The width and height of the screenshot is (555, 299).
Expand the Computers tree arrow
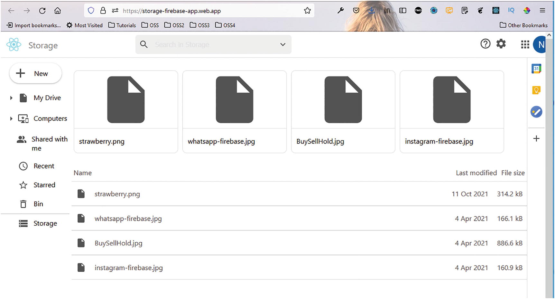11,119
